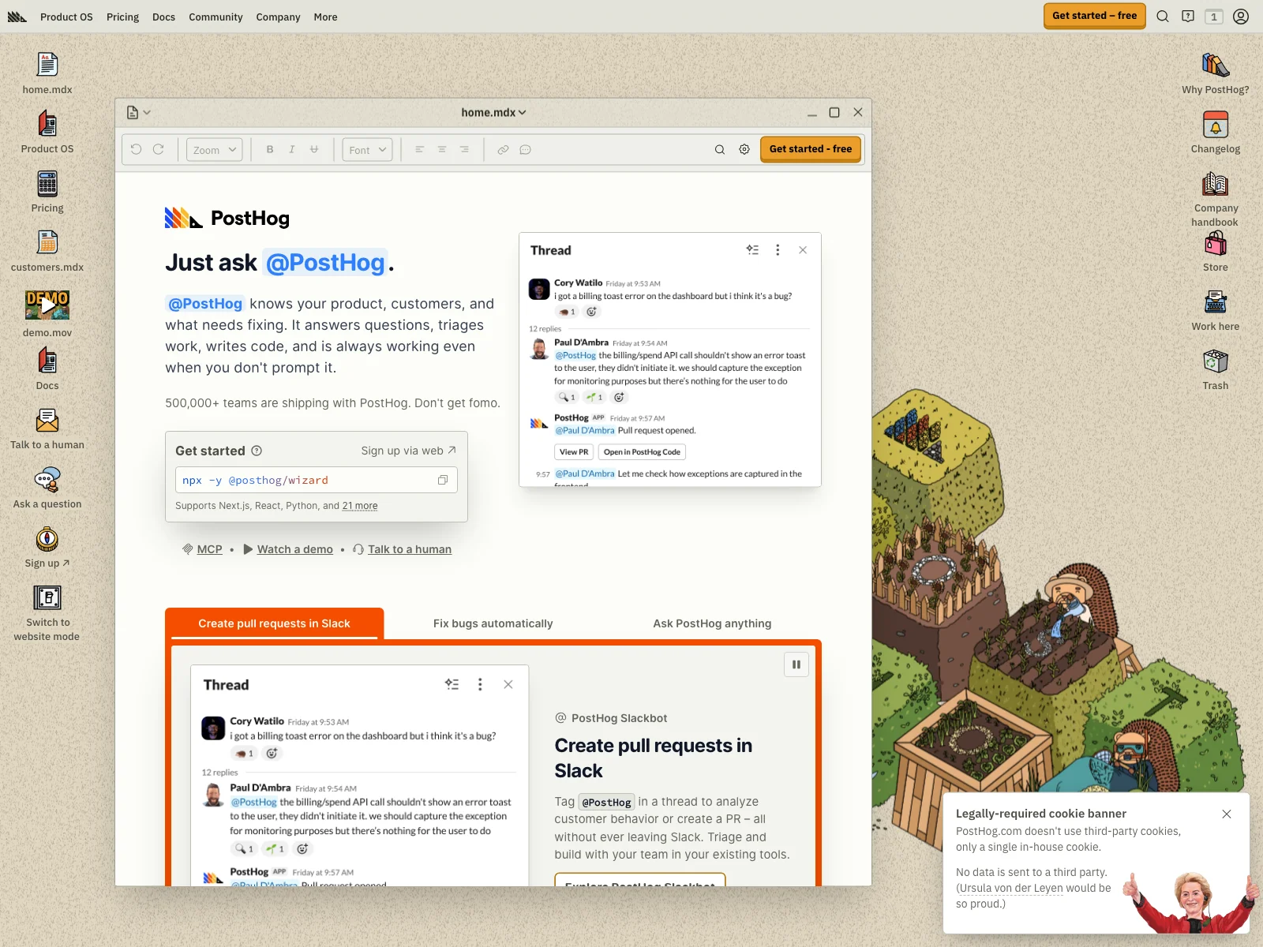Open the Changelog desktop icon
The height and width of the screenshot is (947, 1263).
(1216, 133)
